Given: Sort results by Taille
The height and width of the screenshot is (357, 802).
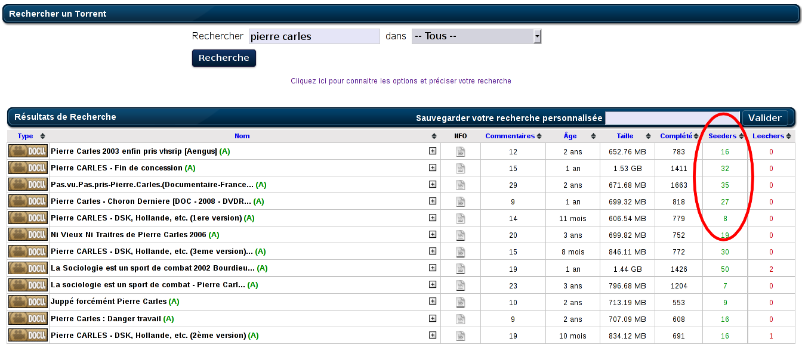Looking at the screenshot, I should (x=625, y=136).
